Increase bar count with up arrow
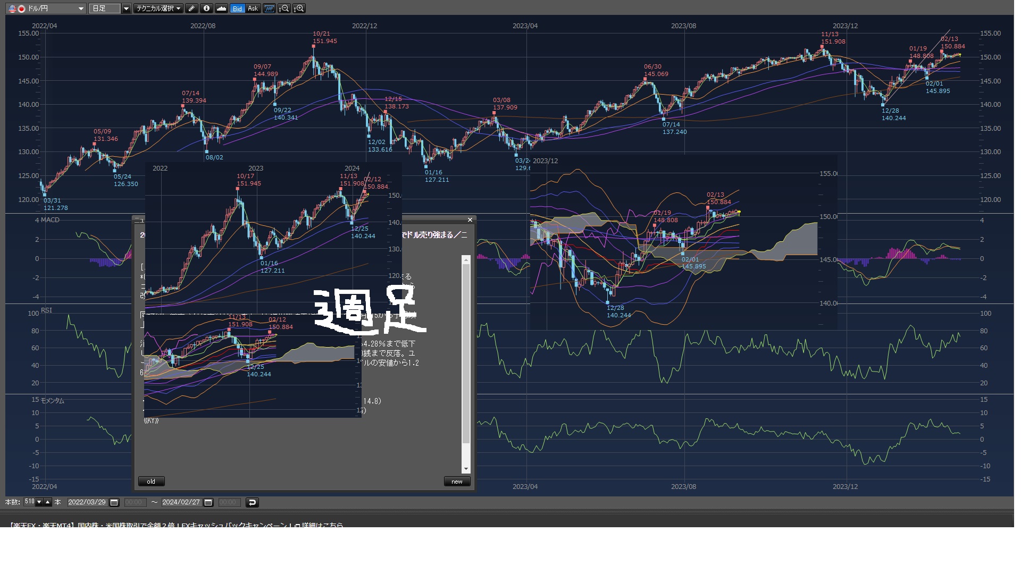The width and height of the screenshot is (1021, 574). pos(48,502)
